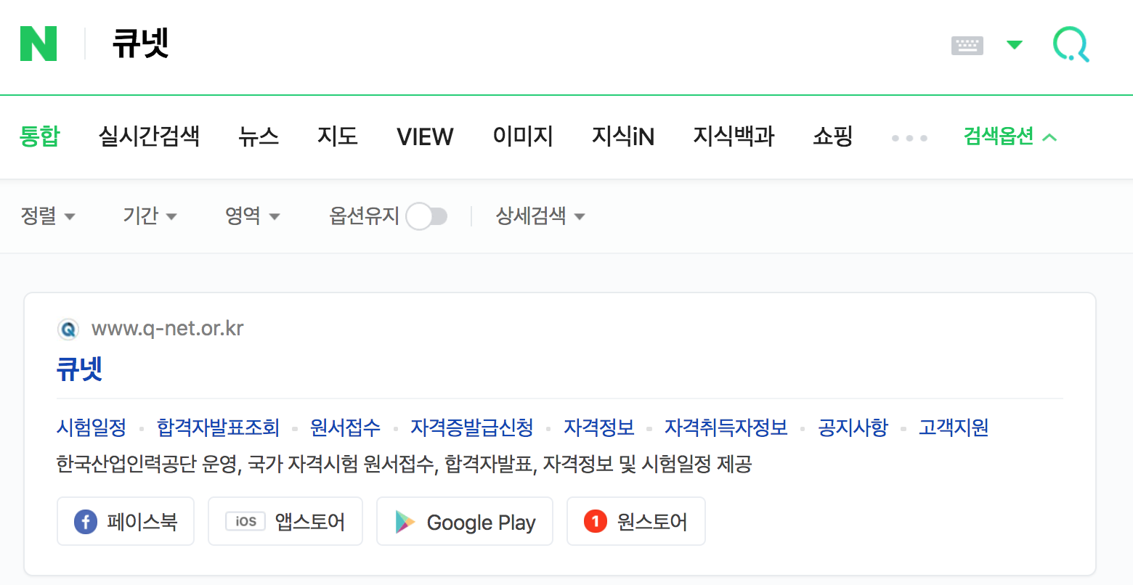1133x585 pixels.
Task: Open the 공지사항 sublink
Action: [x=853, y=427]
